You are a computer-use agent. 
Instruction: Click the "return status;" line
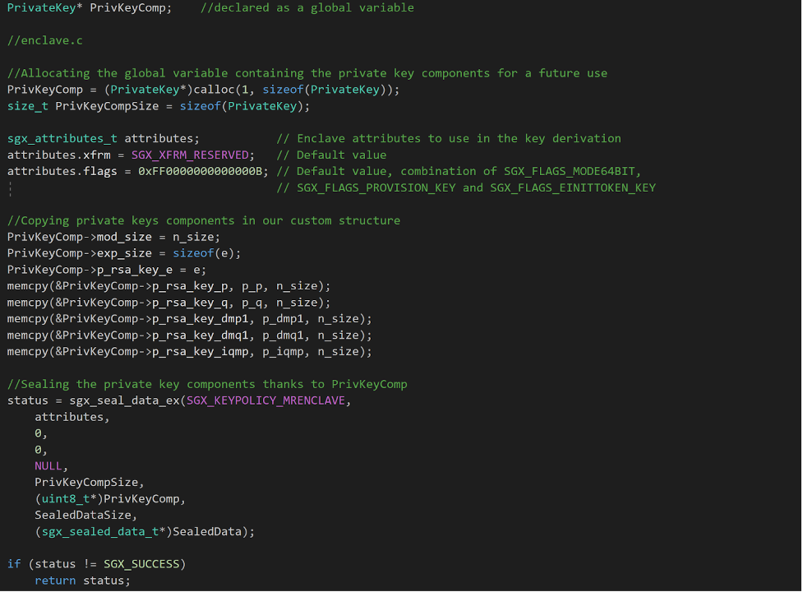[82, 580]
